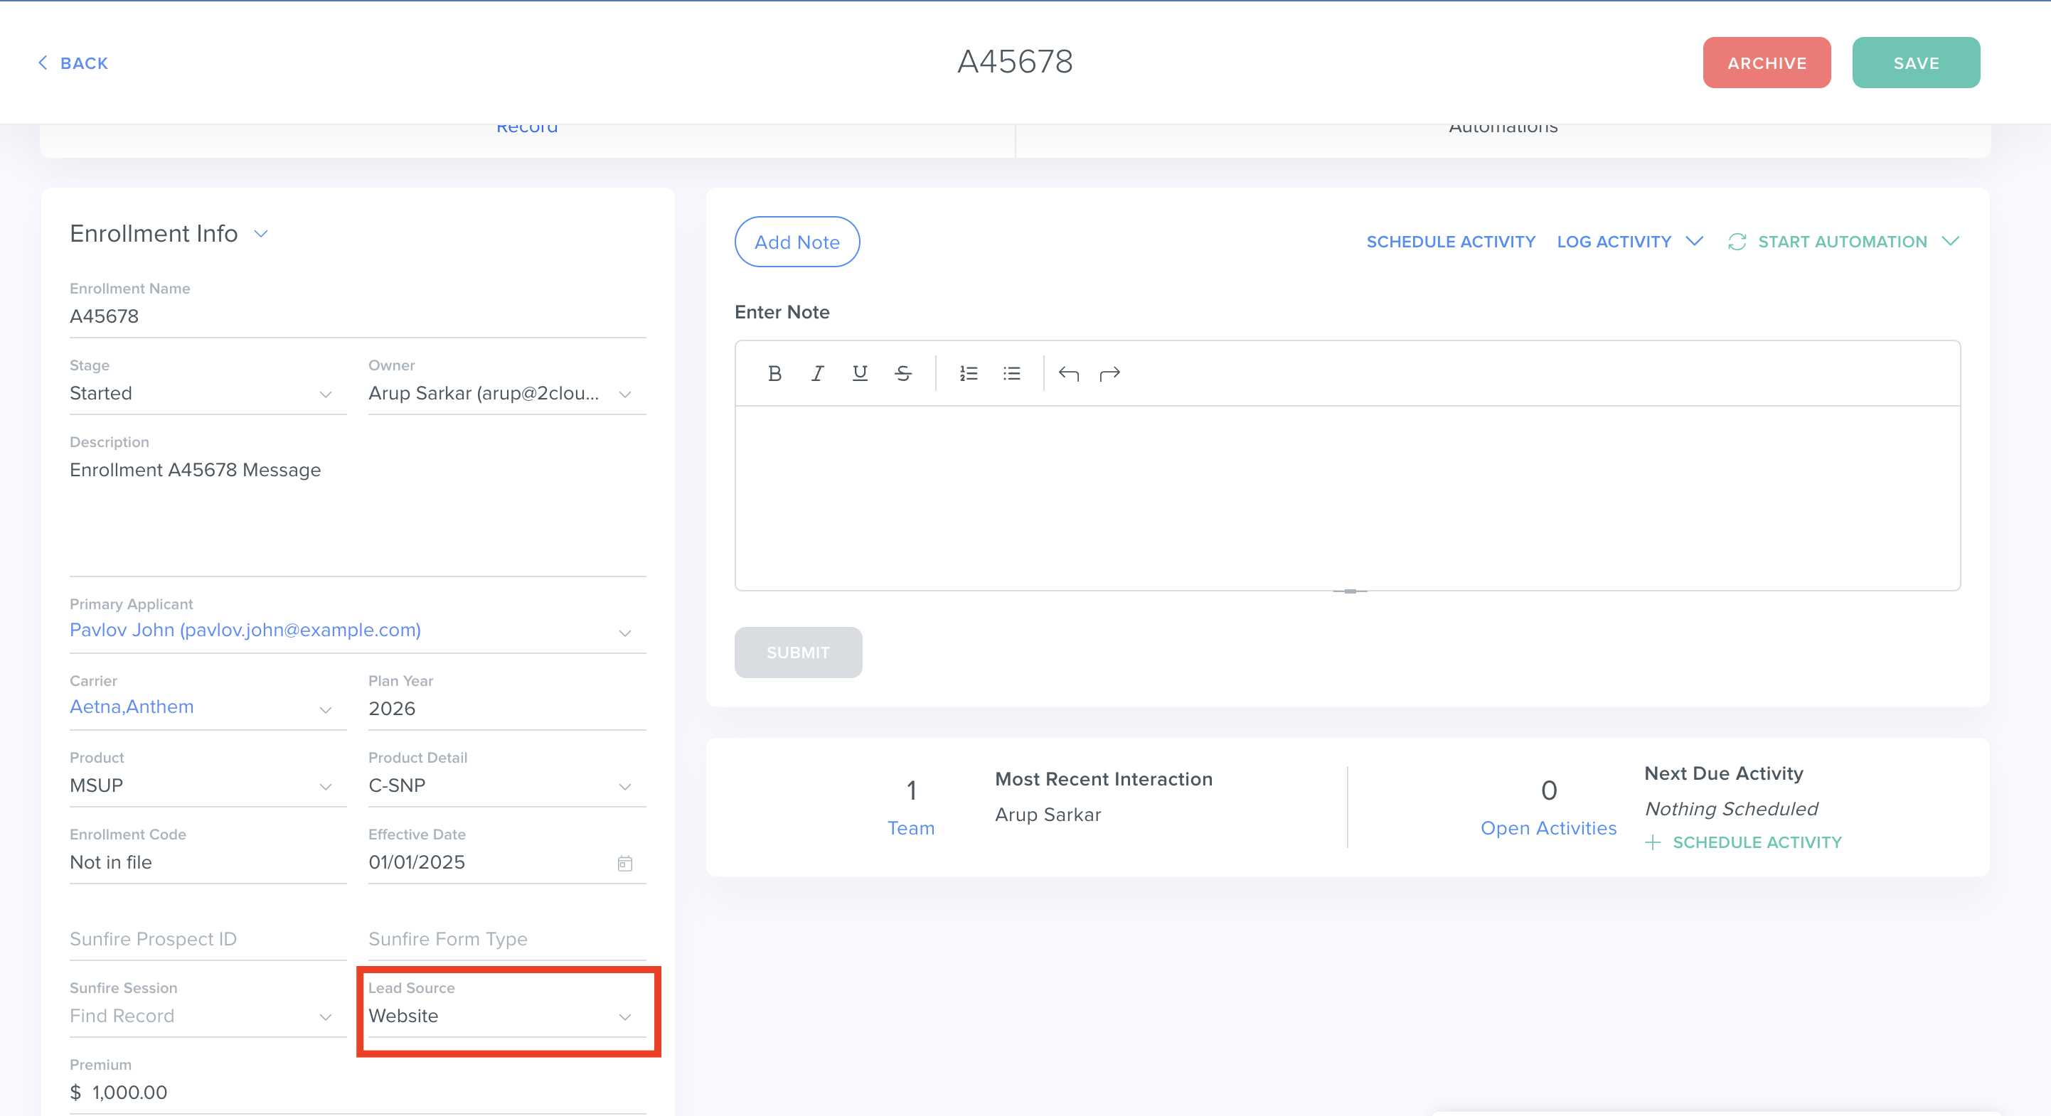Toggle strikethrough formatting in note editor
2051x1116 pixels.
point(902,373)
